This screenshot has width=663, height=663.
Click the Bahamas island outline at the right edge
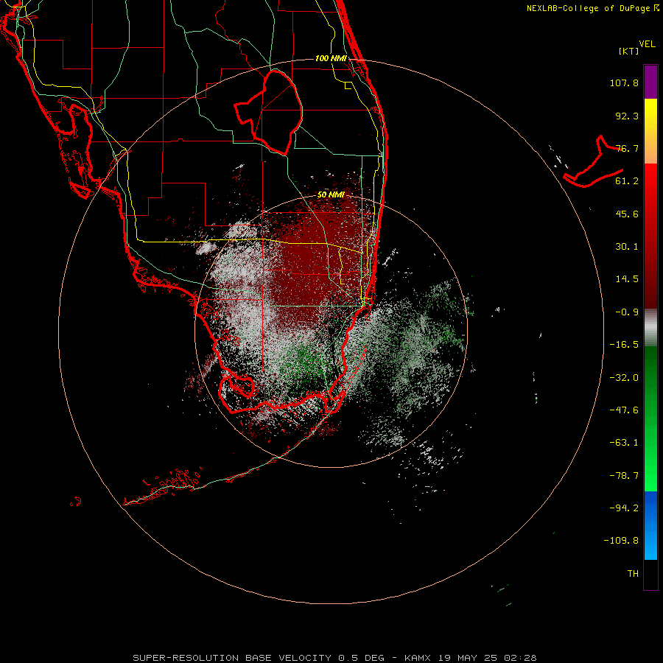593,162
